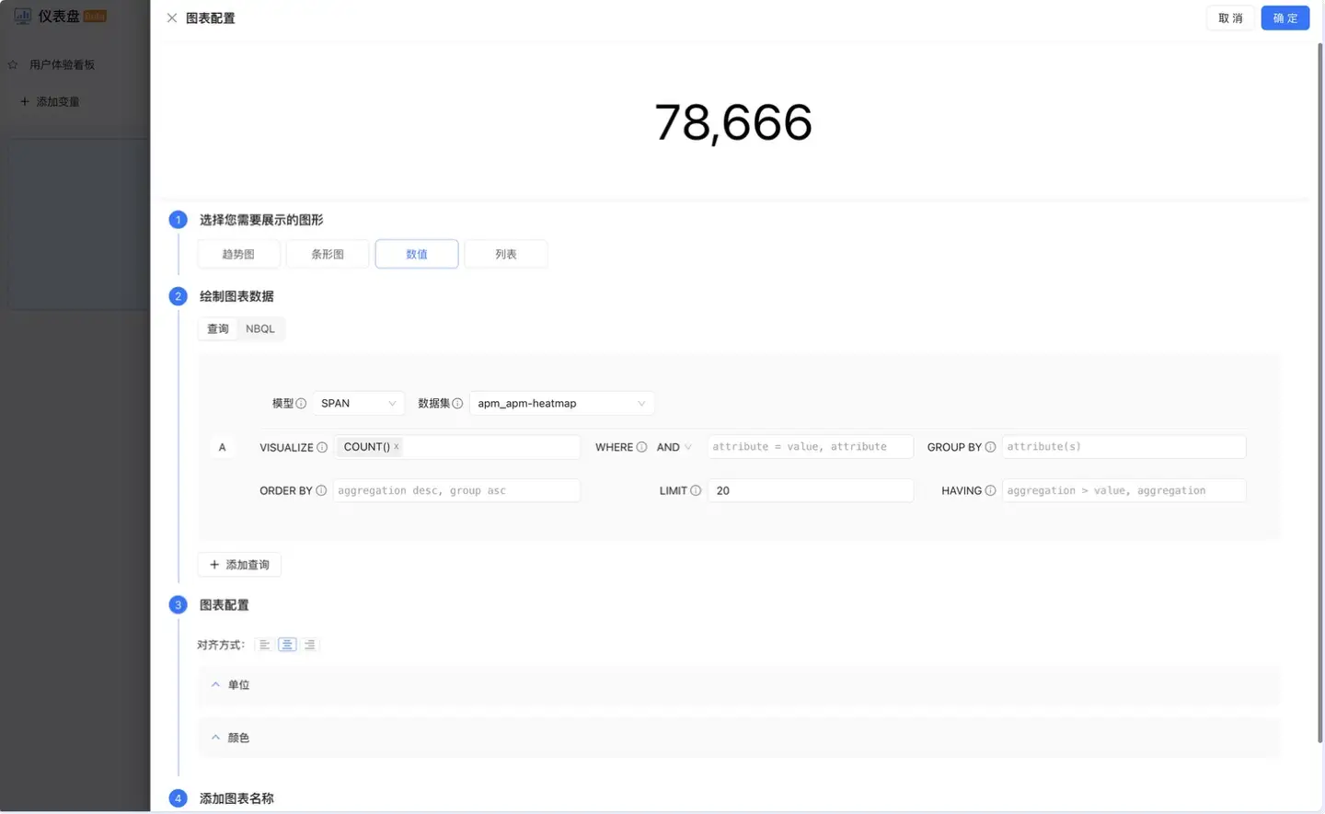Click the 添加查询 button
The height and width of the screenshot is (814, 1325).
(x=239, y=565)
